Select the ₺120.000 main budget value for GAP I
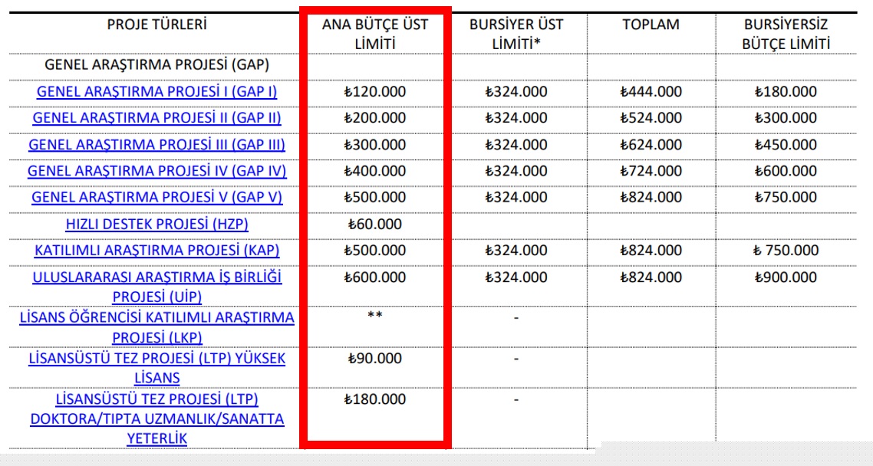This screenshot has width=873, height=466. pyautogui.click(x=374, y=92)
